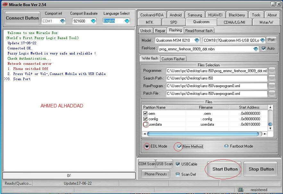Open the About tab
This screenshot has height=194, width=283.
click(272, 15)
